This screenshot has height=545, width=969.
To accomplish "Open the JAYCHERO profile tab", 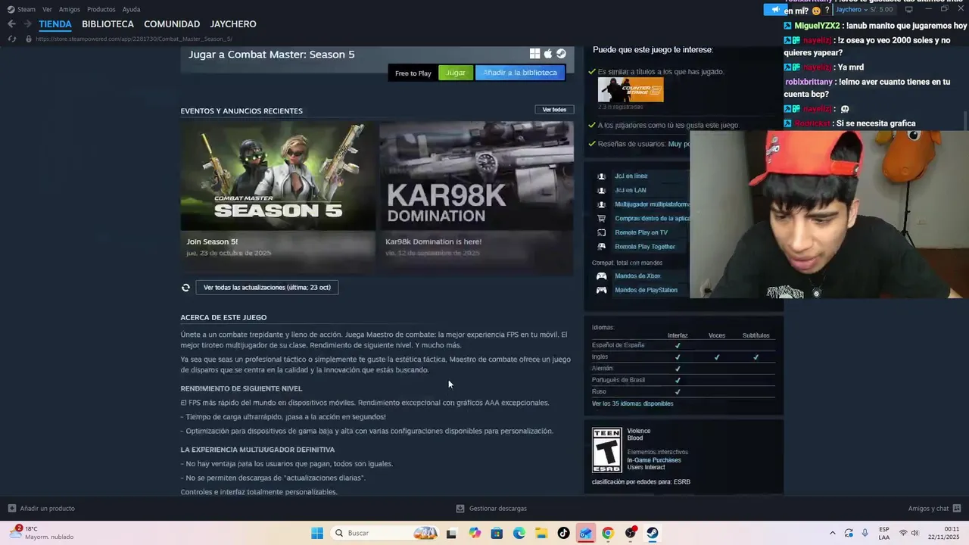I will point(233,24).
